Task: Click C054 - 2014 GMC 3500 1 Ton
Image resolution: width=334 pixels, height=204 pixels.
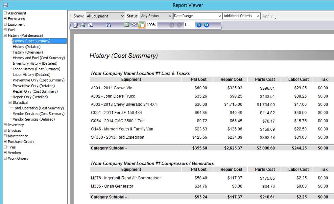Action: click(118, 121)
